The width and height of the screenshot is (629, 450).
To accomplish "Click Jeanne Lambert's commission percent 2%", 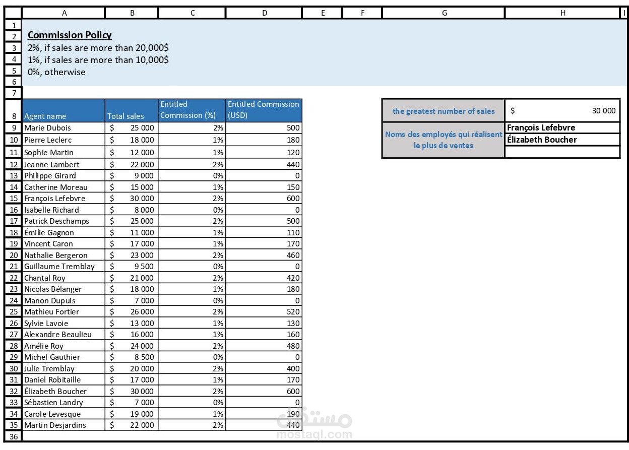I will pyautogui.click(x=192, y=164).
